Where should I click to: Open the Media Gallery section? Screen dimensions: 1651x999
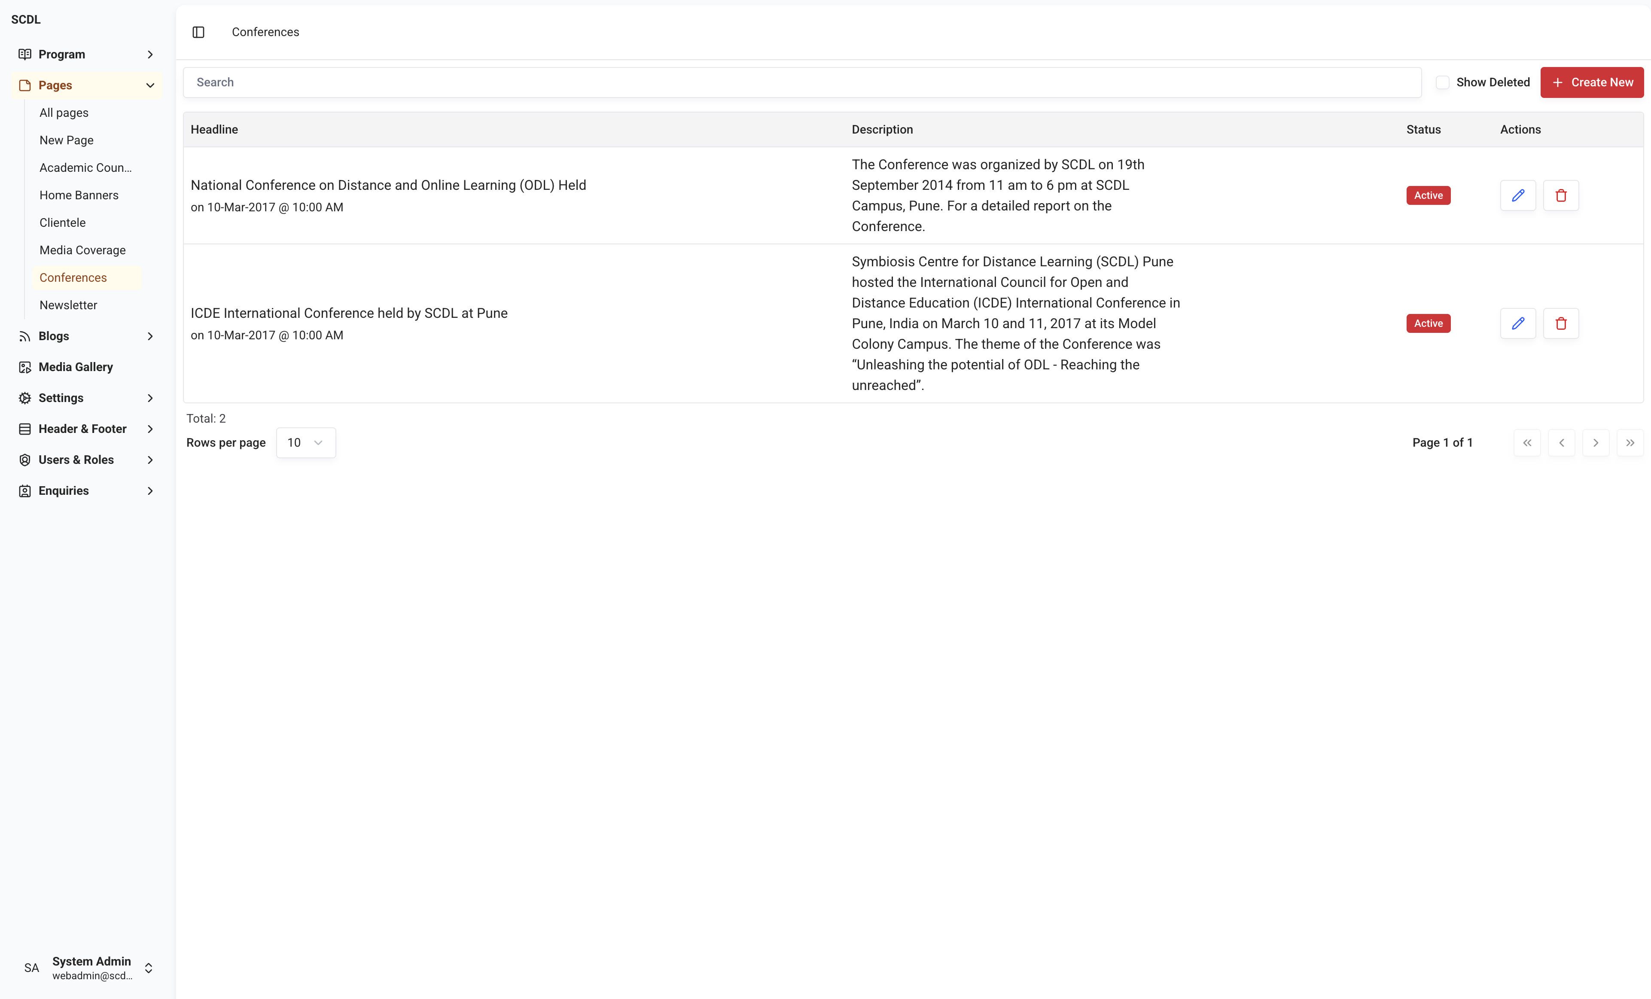click(x=76, y=366)
